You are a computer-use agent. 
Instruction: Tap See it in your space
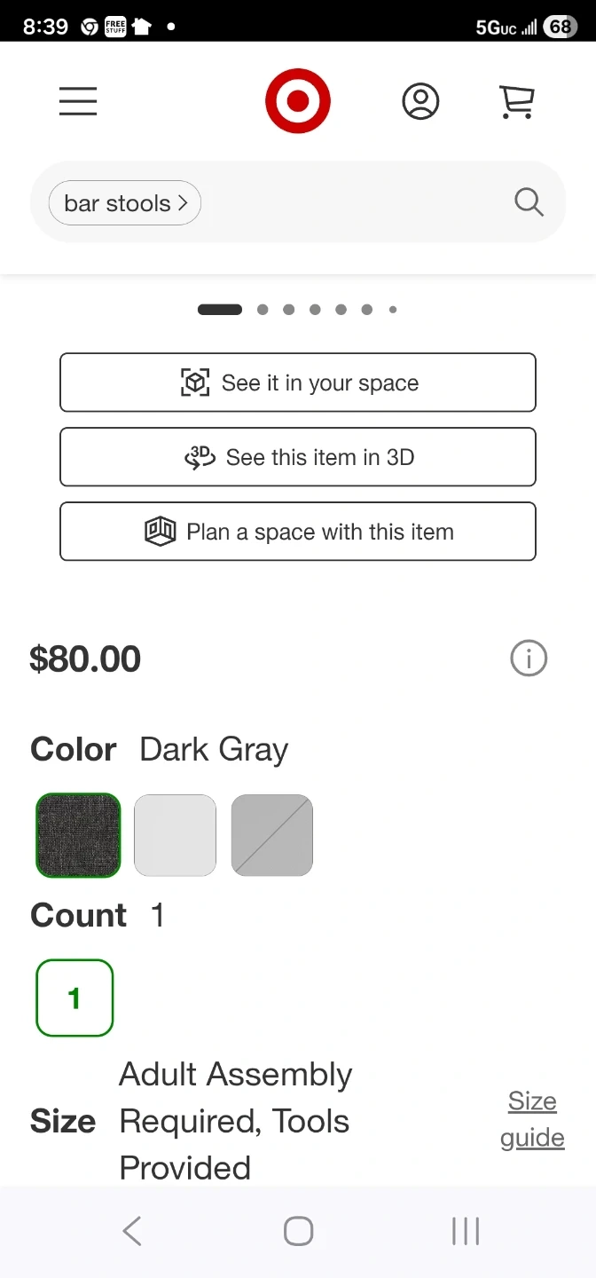coord(298,383)
